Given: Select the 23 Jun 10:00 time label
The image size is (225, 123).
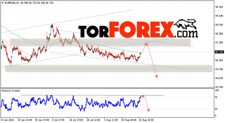Looking at the screenshot, I should 25,120.
